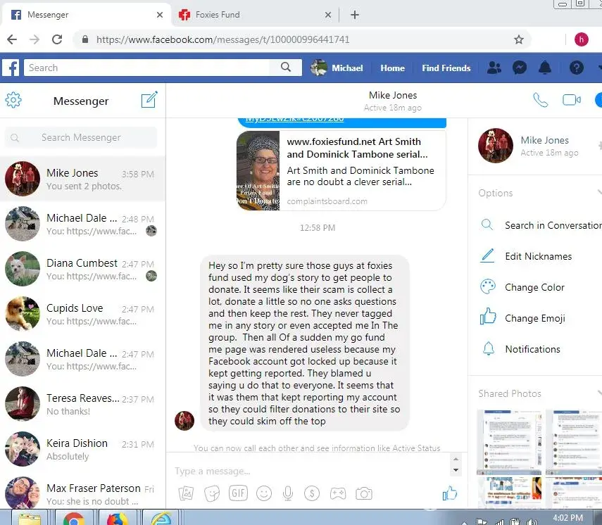602x525 pixels.
Task: Compose a new message with pencil icon
Action: [149, 101]
